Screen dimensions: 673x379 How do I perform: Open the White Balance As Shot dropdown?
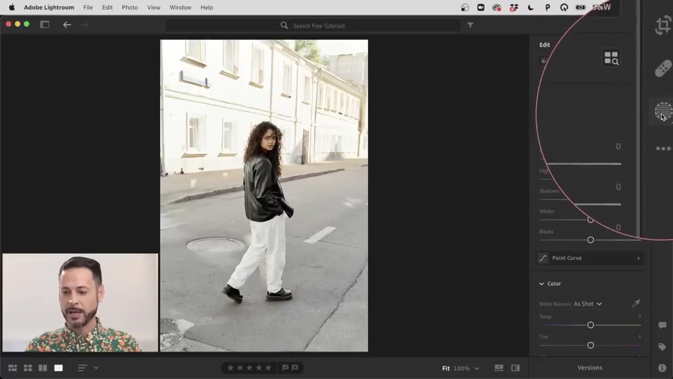(x=588, y=304)
